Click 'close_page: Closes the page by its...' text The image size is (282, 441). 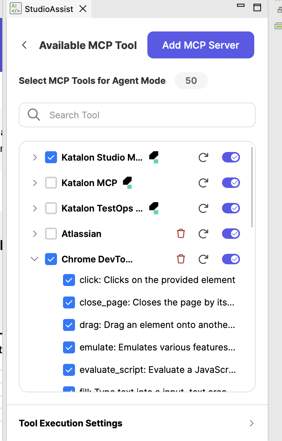157,302
